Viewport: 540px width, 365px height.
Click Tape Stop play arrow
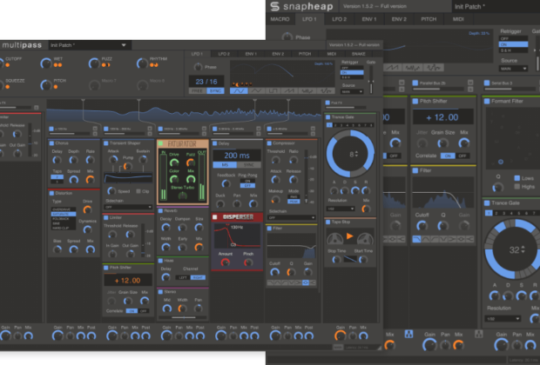pyautogui.click(x=349, y=236)
